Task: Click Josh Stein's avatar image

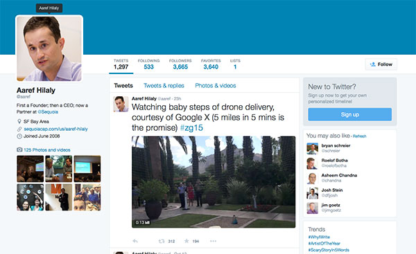Action: point(312,193)
